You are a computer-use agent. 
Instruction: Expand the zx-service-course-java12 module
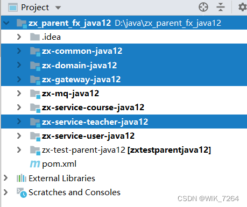(19, 108)
